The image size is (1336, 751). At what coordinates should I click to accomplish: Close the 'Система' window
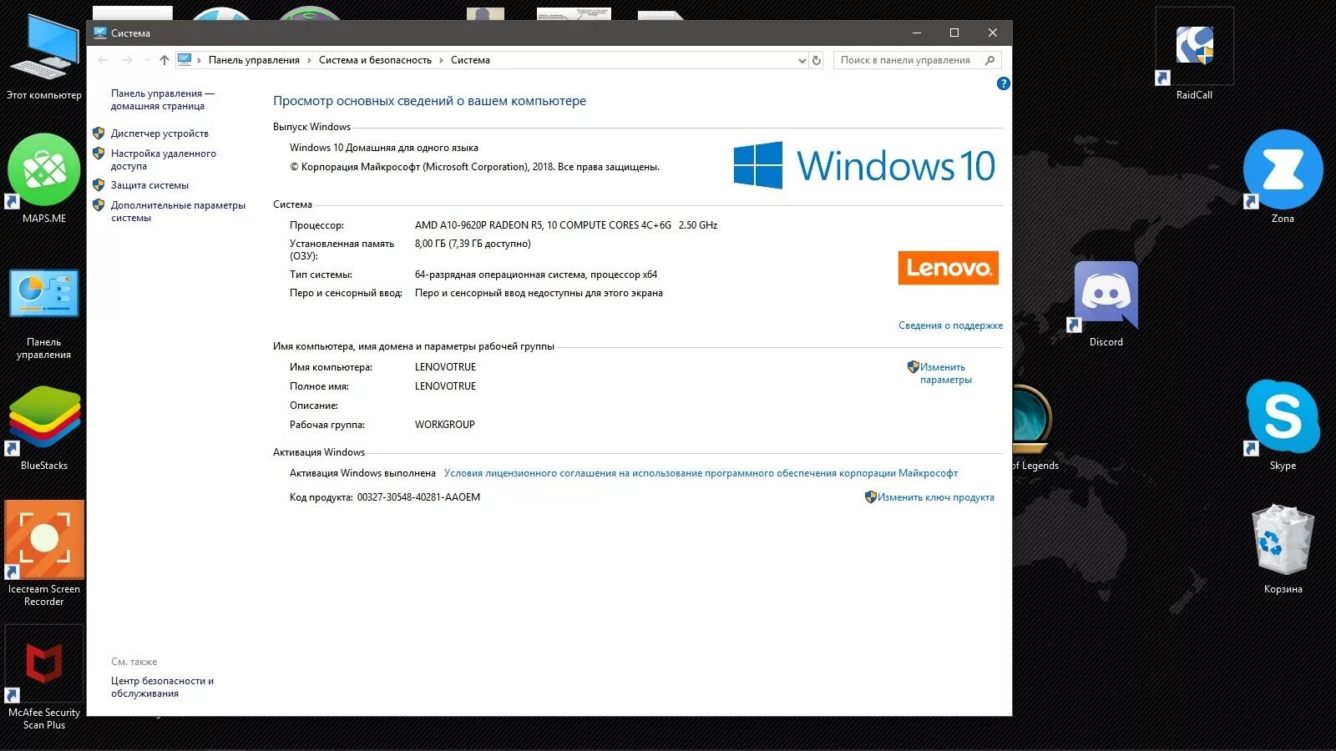993,33
